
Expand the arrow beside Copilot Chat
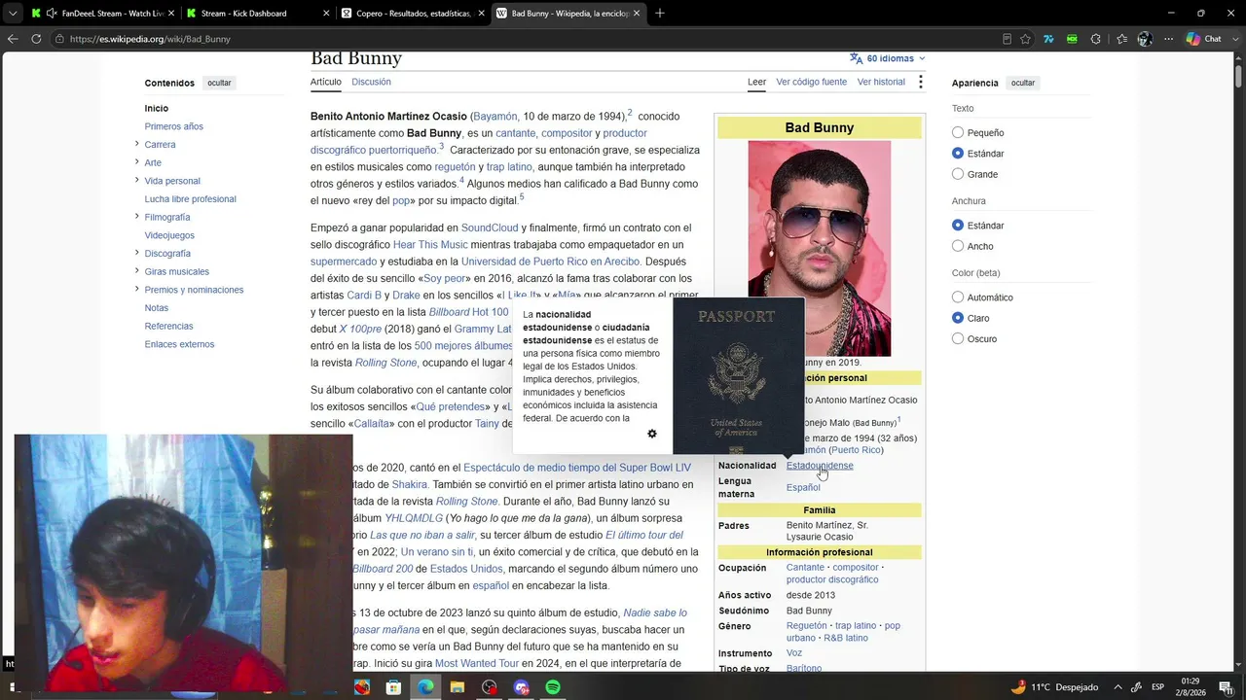tap(1233, 39)
